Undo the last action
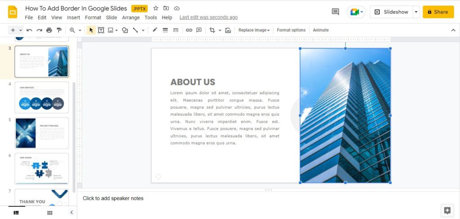 click(29, 30)
